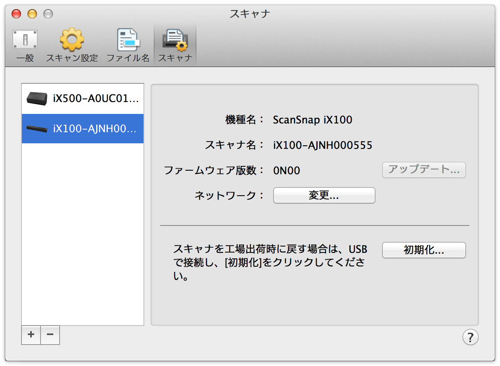Minimize the スキャナ window
500x366 pixels.
32,14
